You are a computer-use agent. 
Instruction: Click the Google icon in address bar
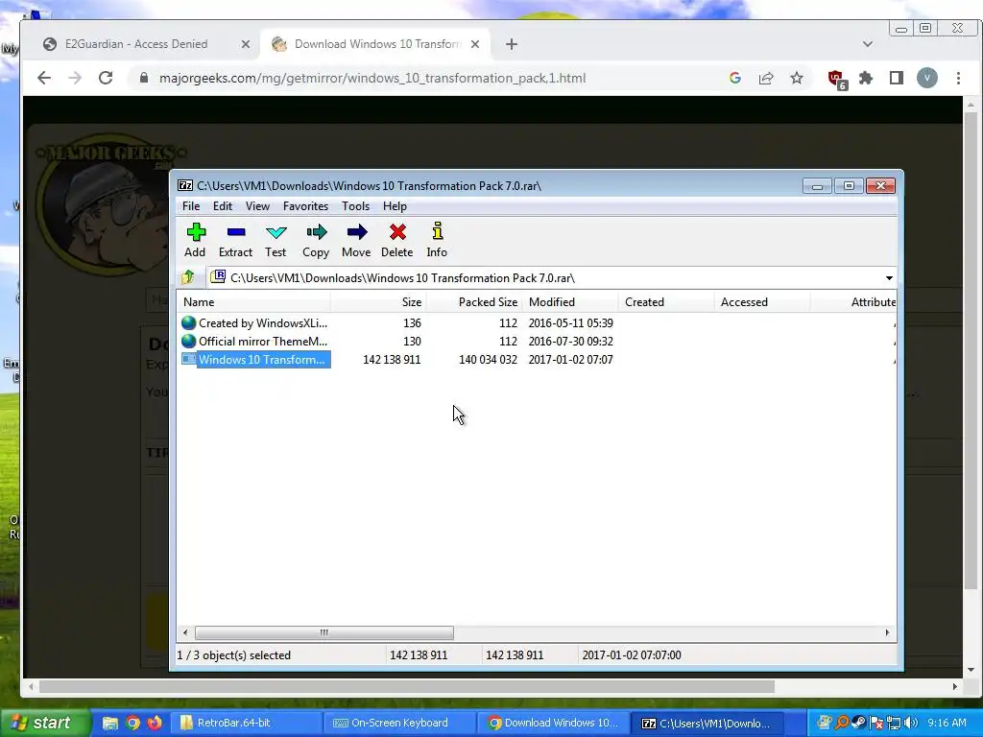735,78
